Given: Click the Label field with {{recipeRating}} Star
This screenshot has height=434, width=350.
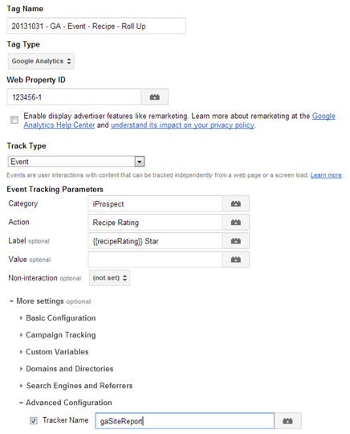Looking at the screenshot, I should [155, 241].
